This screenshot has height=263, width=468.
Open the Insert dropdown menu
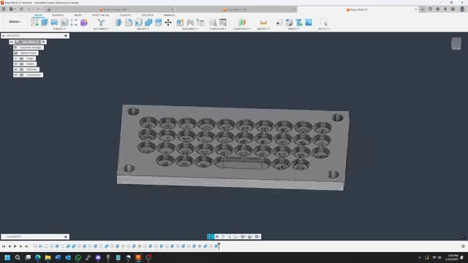(x=294, y=29)
